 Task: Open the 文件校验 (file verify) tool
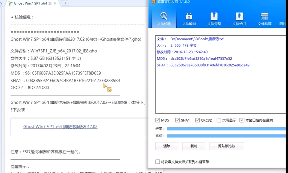click(164, 19)
